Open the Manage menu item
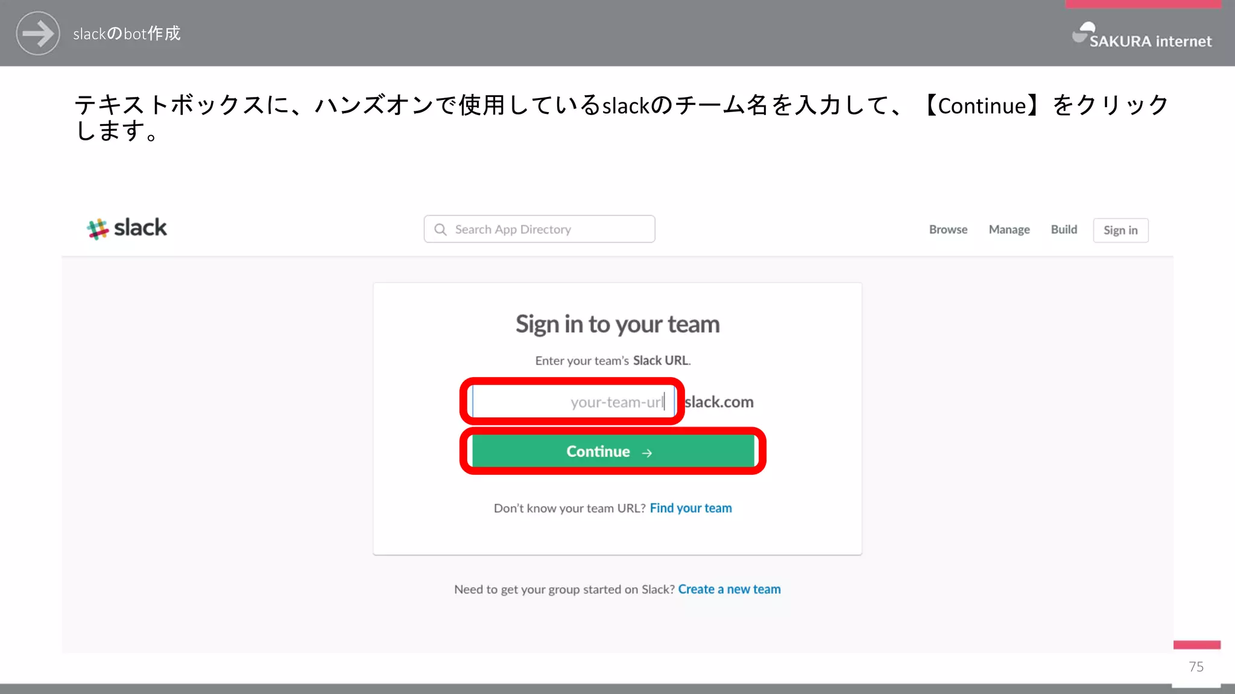The width and height of the screenshot is (1235, 694). 1009,230
